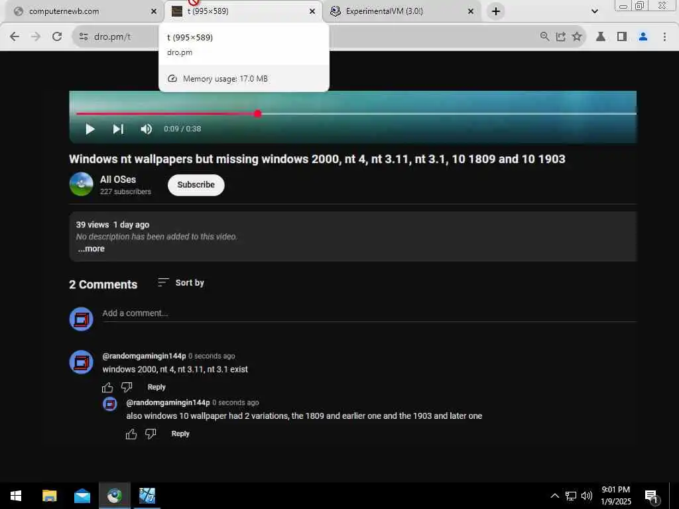
Task: Dislike the 'also windows 10 wallpaper' reply
Action: (151, 433)
